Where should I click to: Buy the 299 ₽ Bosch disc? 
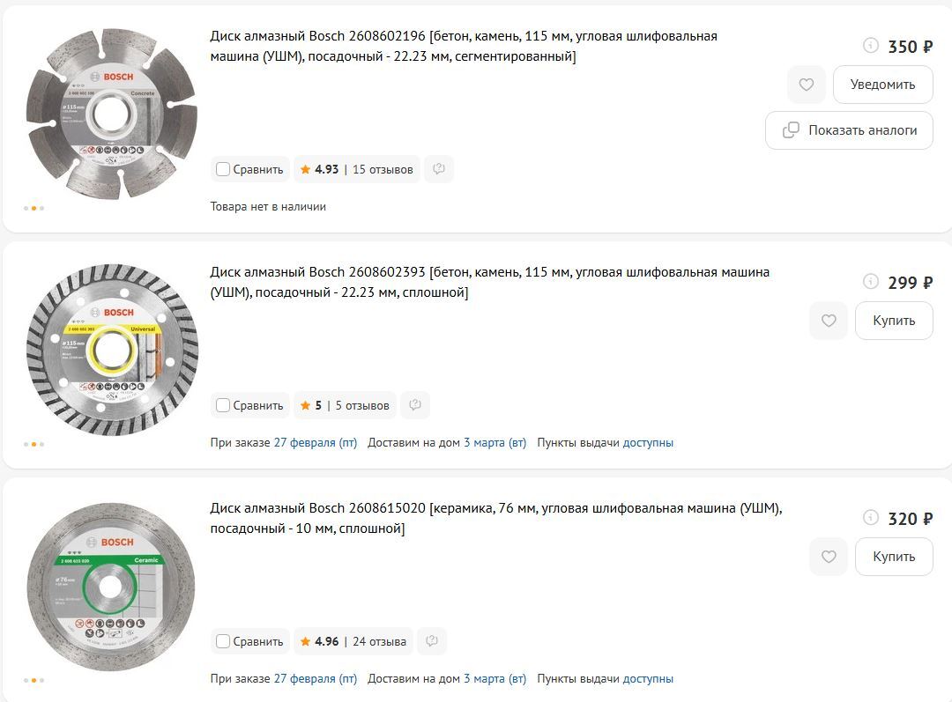click(894, 321)
